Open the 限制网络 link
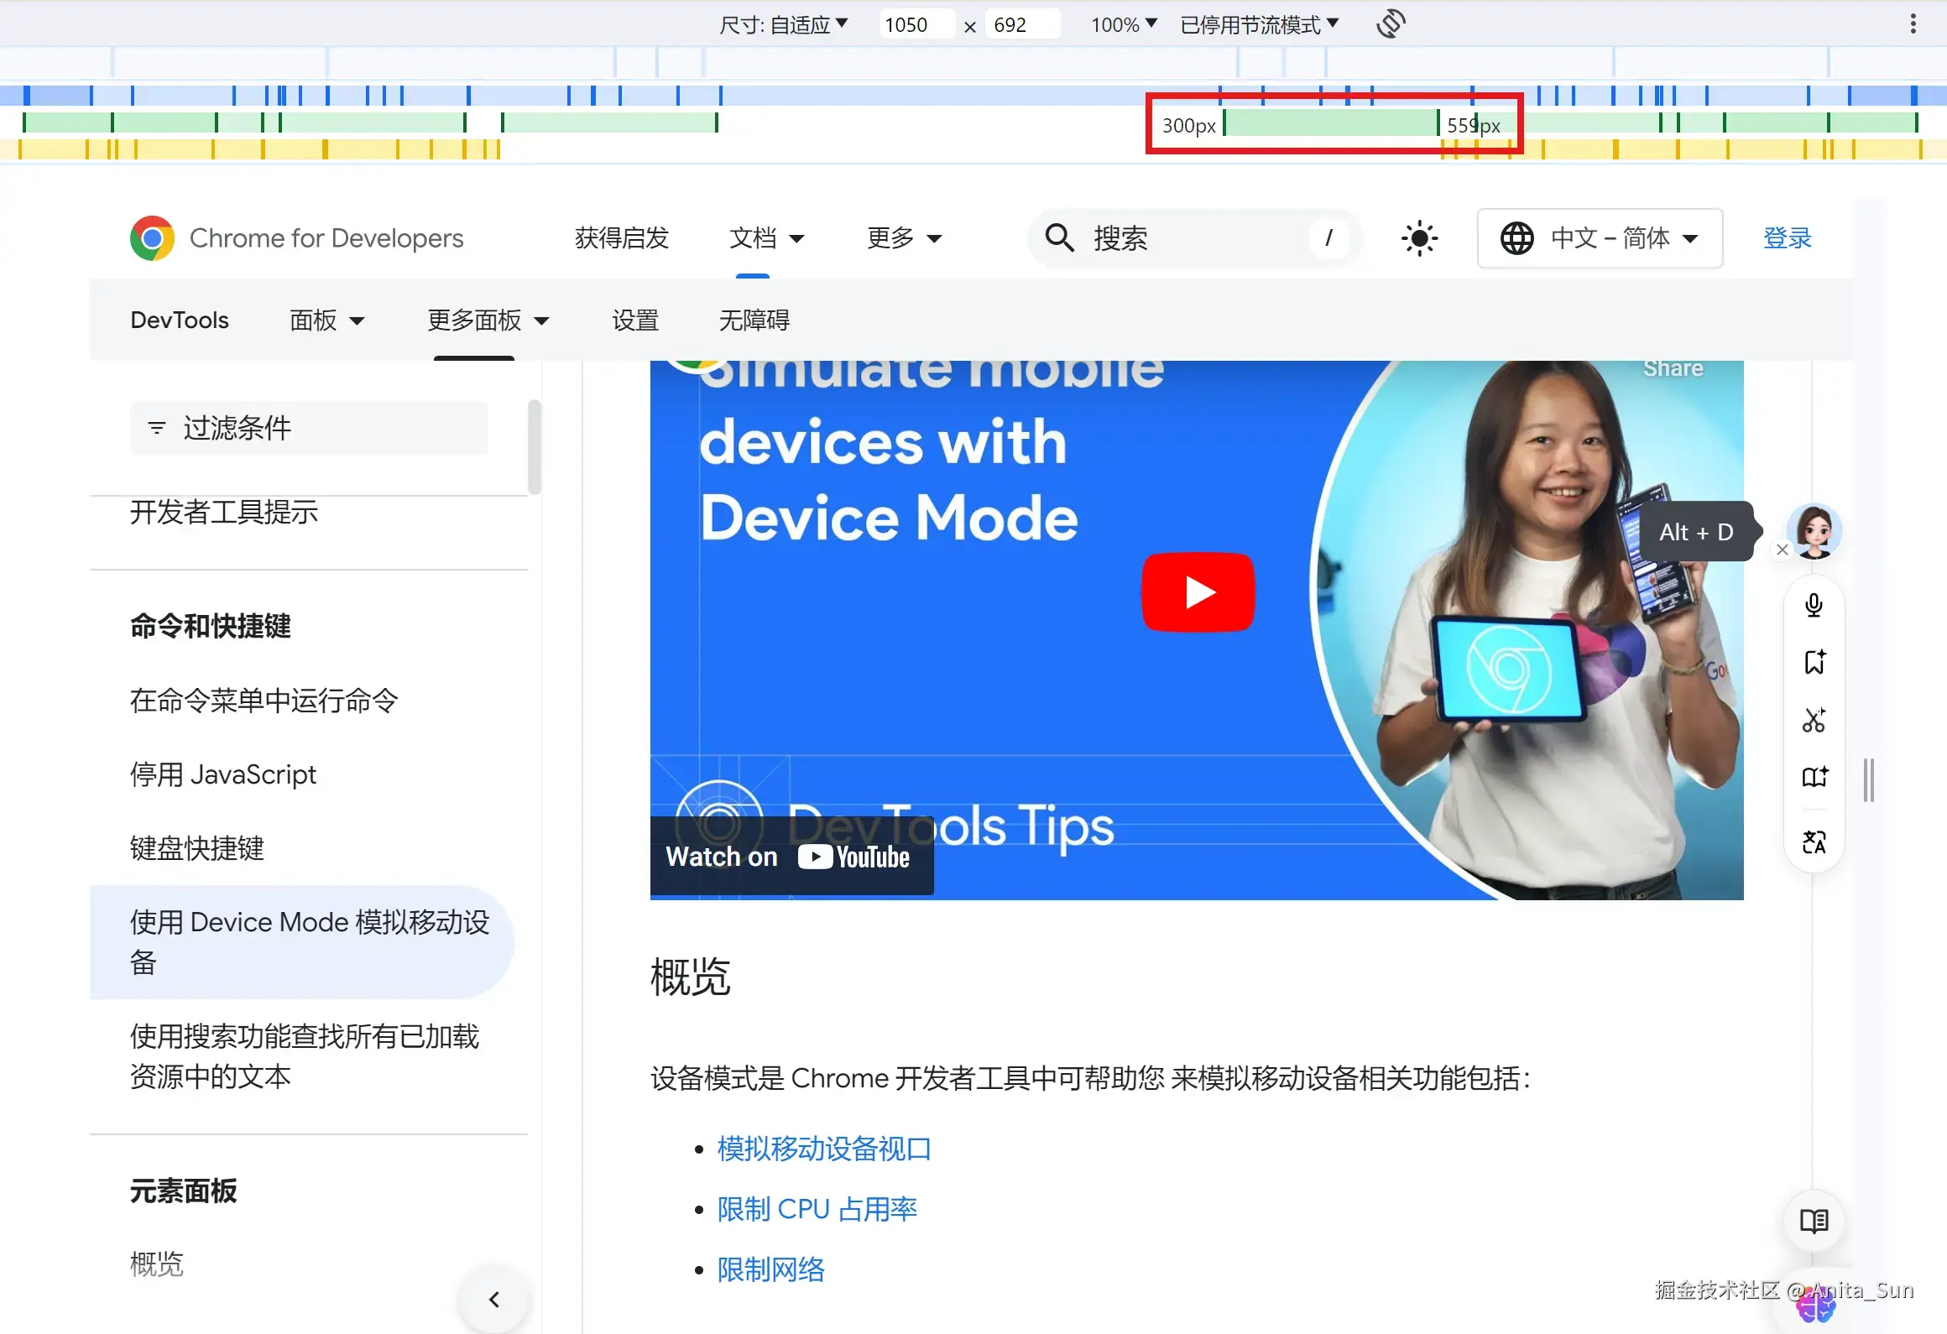1947x1334 pixels. pos(770,1269)
